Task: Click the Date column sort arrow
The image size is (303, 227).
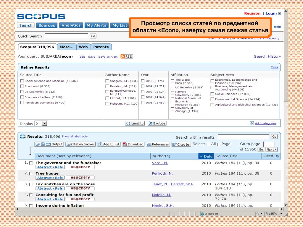Action: (201, 156)
